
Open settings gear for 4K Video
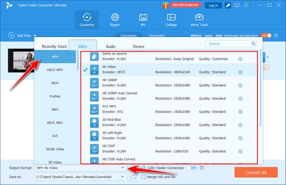(x=240, y=72)
